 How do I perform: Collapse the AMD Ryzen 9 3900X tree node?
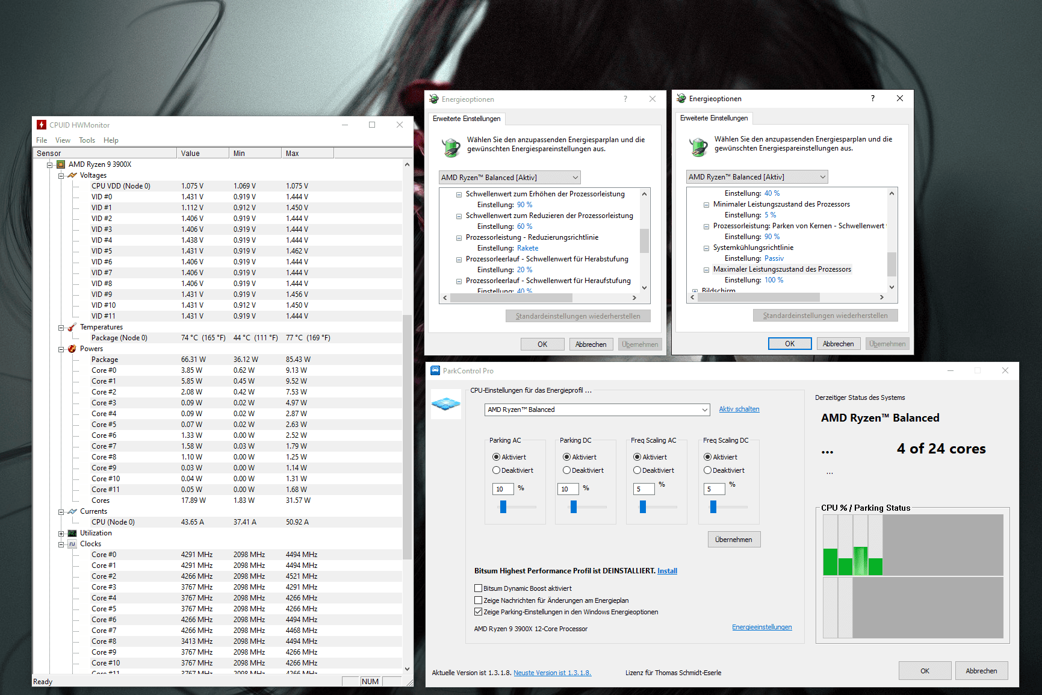click(x=50, y=164)
